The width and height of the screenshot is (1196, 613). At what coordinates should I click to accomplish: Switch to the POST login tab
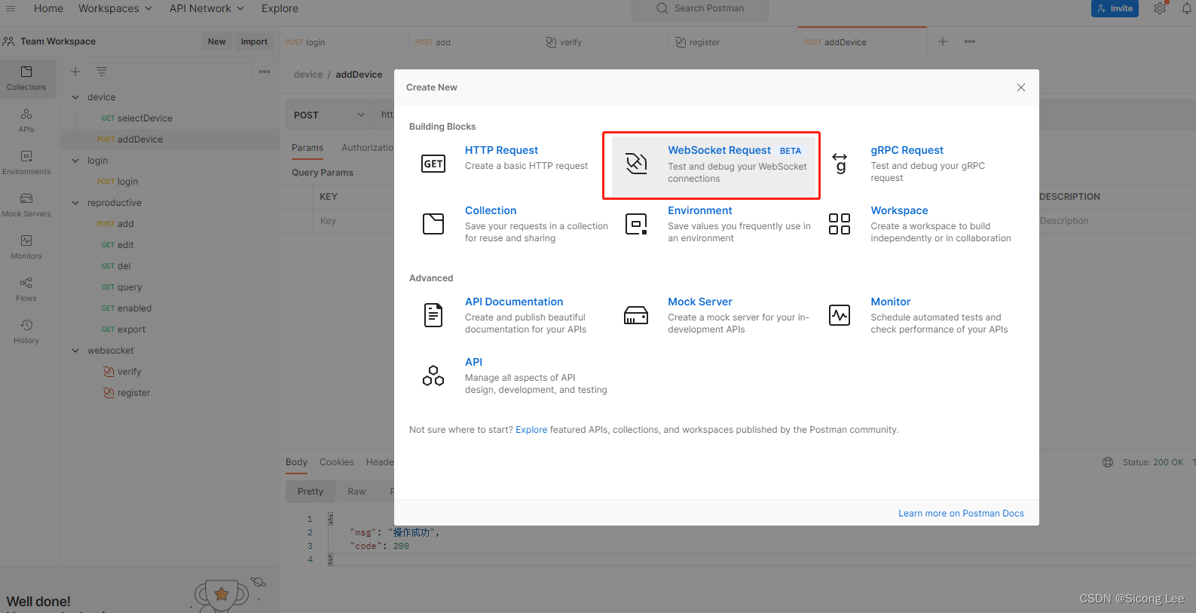click(344, 42)
